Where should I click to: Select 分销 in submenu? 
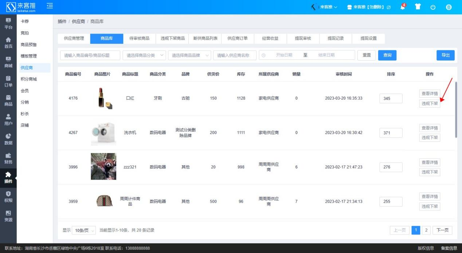pos(25,102)
